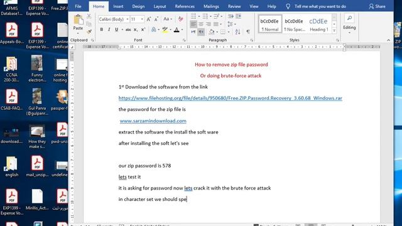Screen dimensions: 402x226
Task: Switch to the Layout tab
Action: (160, 6)
